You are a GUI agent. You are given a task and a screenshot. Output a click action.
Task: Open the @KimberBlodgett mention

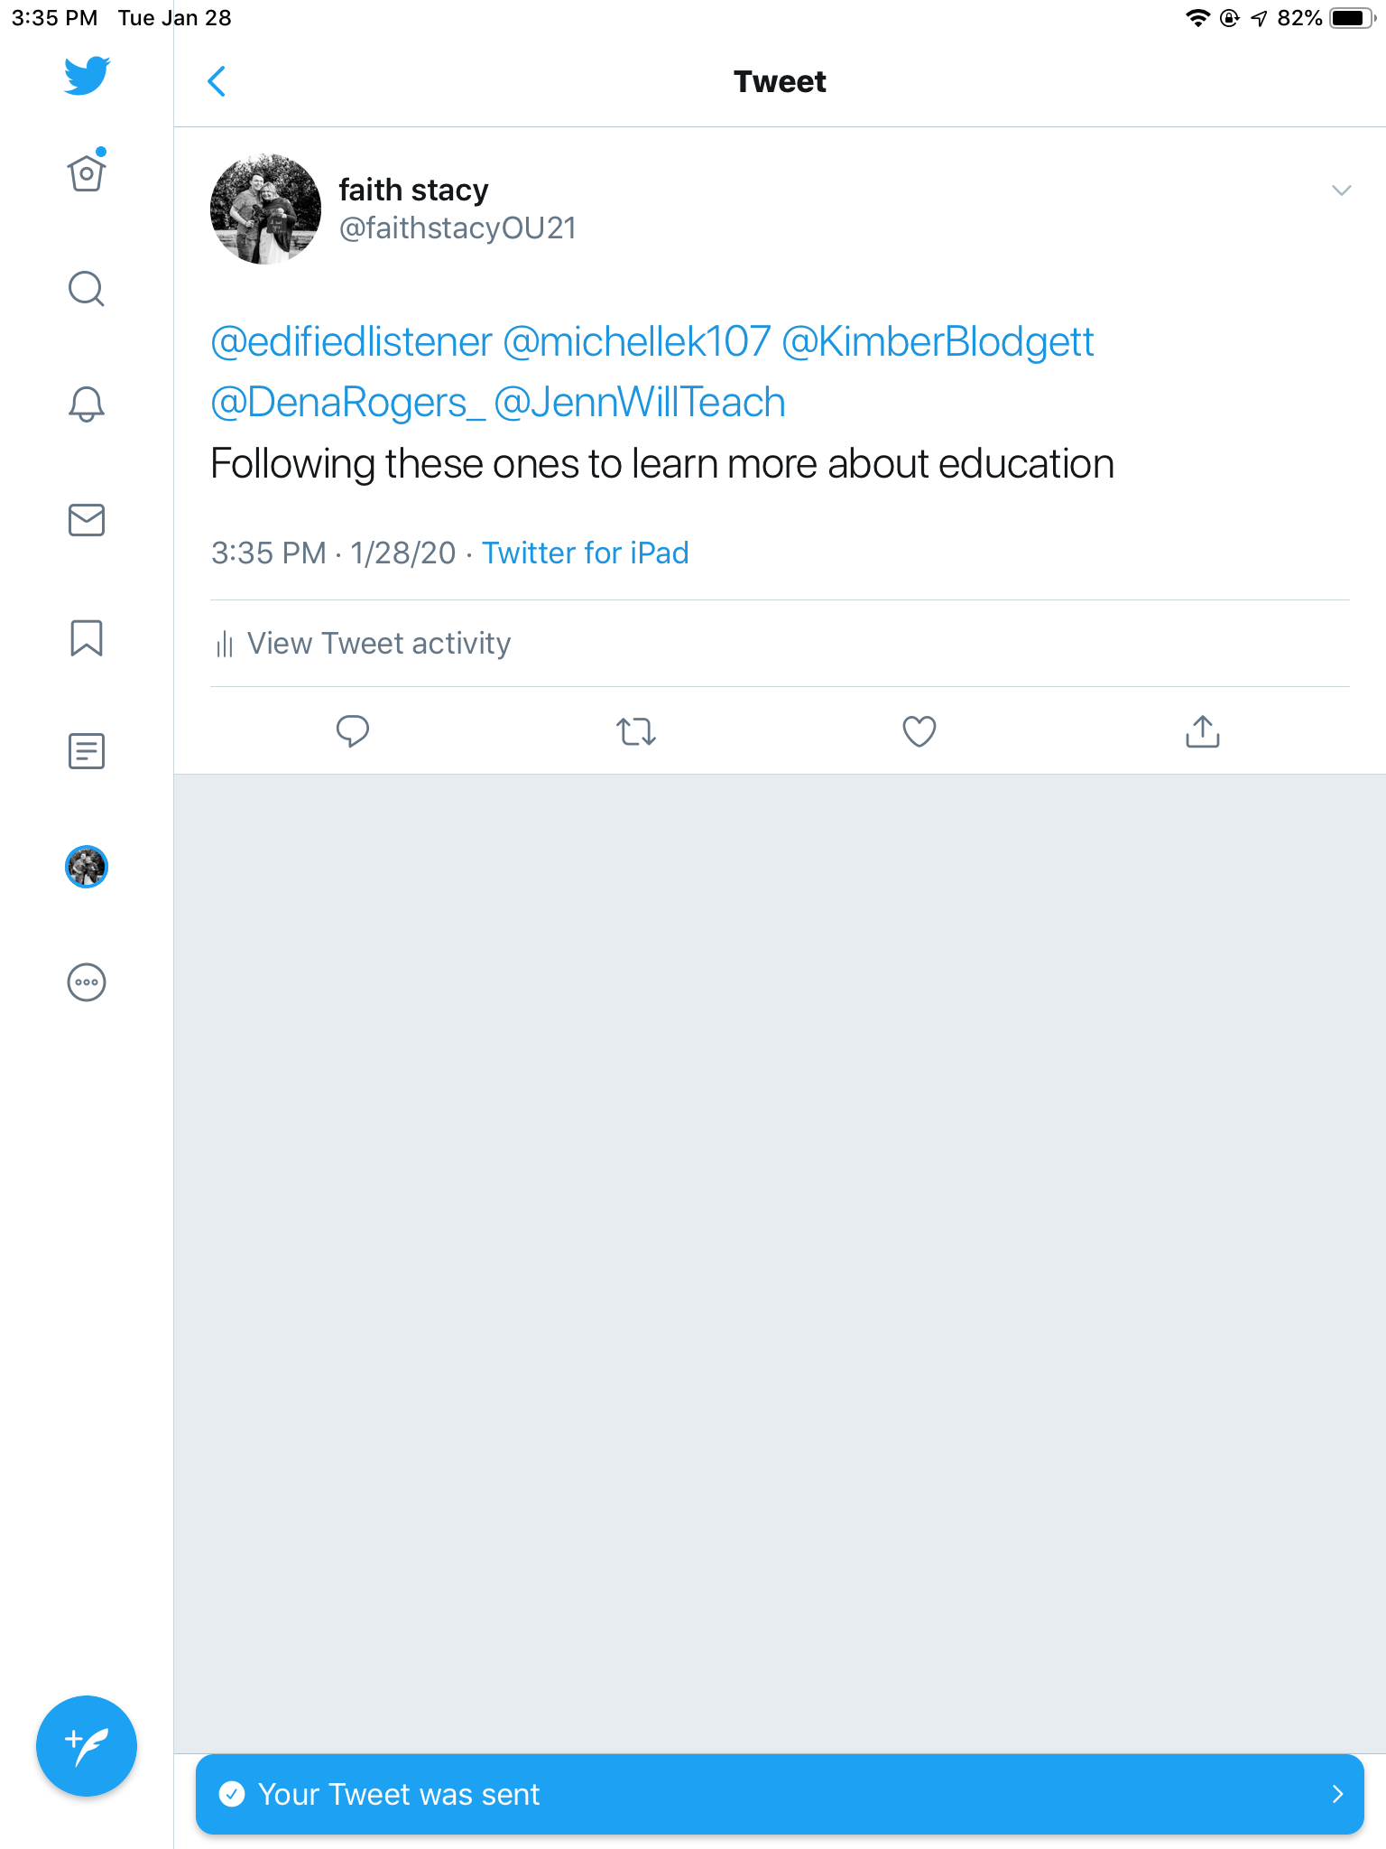[938, 342]
